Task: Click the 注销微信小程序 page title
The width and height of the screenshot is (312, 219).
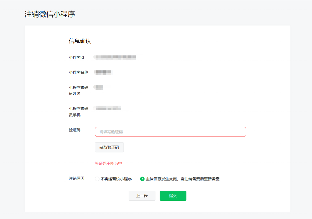Action: [50, 14]
